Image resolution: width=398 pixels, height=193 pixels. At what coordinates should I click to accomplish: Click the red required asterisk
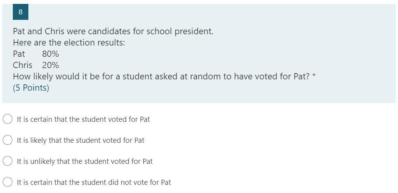pos(314,75)
